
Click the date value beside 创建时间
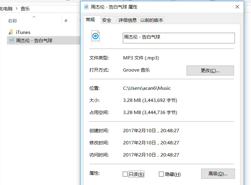coord(151,130)
